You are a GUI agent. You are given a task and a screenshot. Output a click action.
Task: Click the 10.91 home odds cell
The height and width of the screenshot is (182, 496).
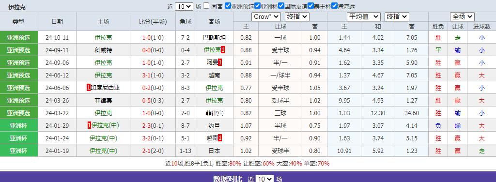[344, 151]
